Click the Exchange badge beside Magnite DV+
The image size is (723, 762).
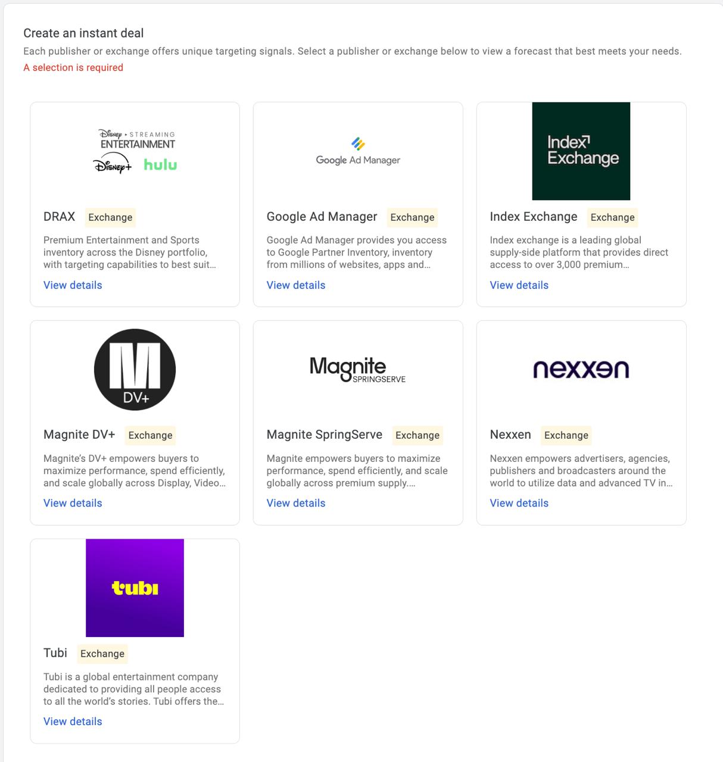click(150, 435)
